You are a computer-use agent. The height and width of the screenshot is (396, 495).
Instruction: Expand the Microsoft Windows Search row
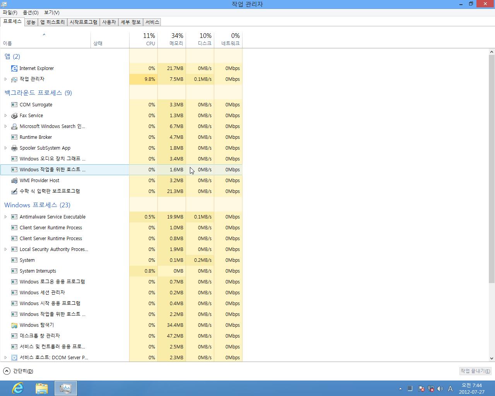tap(5, 126)
